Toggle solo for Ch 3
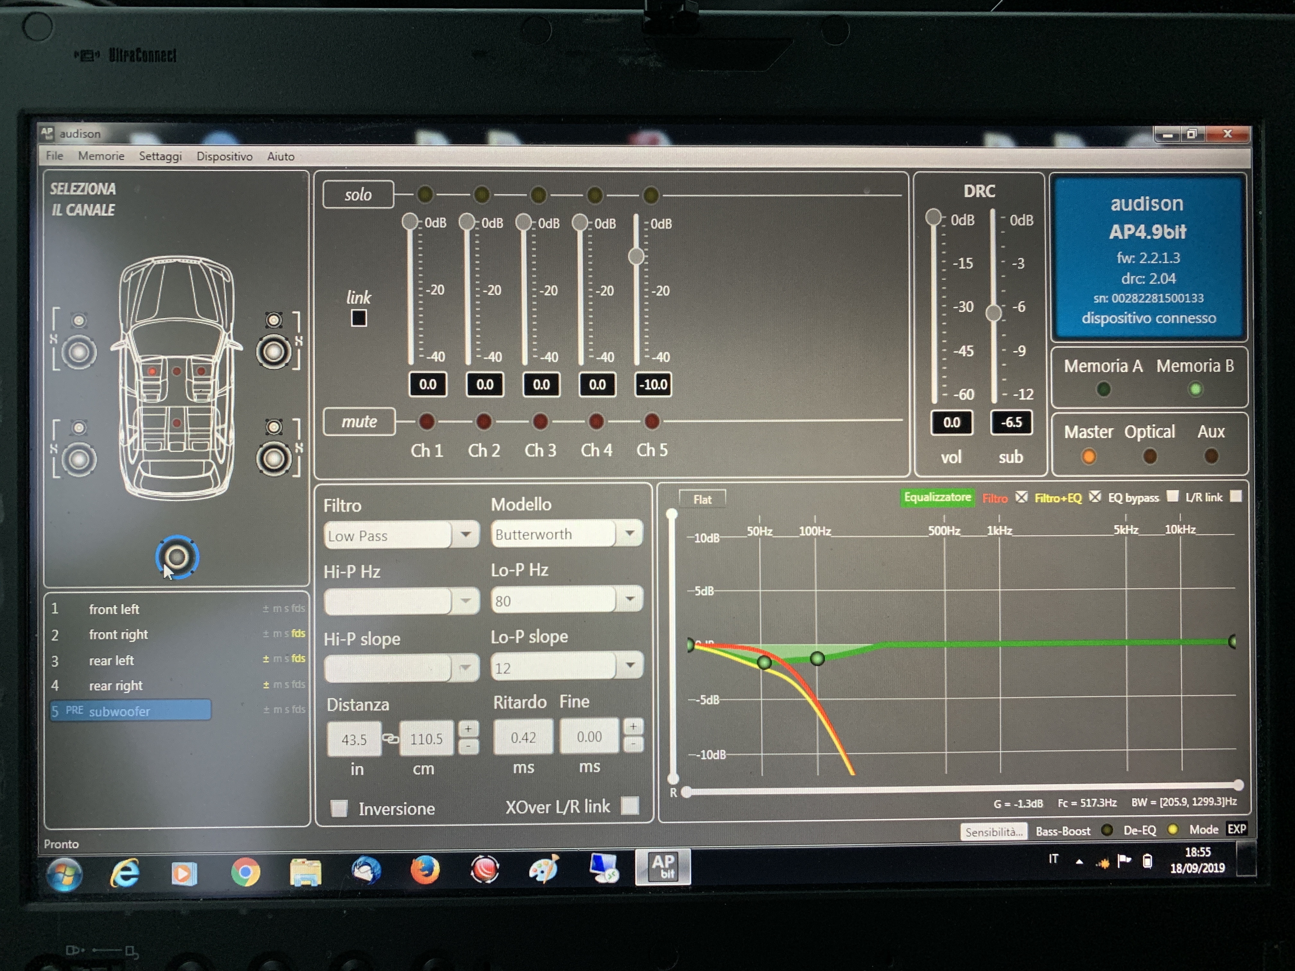 (x=538, y=195)
